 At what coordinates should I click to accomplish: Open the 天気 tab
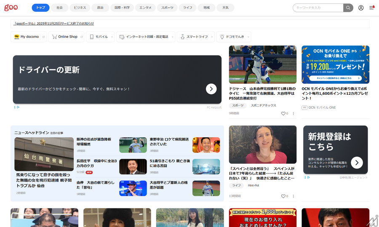[x=226, y=8]
